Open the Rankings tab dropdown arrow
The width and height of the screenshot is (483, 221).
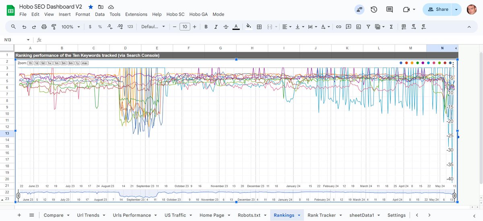(x=299, y=215)
